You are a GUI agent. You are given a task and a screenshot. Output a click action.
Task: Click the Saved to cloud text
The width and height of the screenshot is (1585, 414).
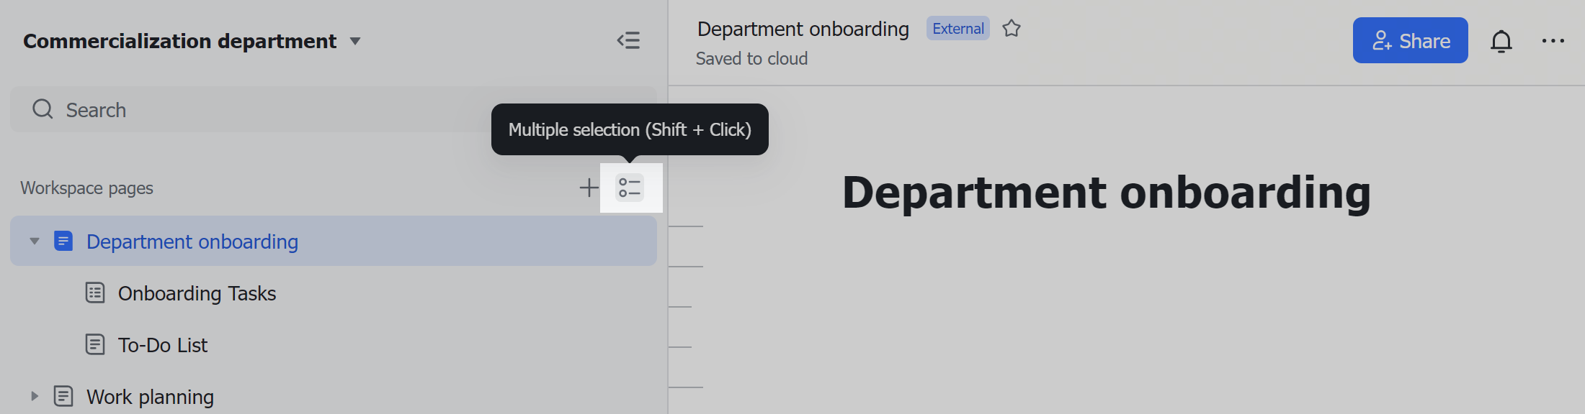tap(751, 58)
